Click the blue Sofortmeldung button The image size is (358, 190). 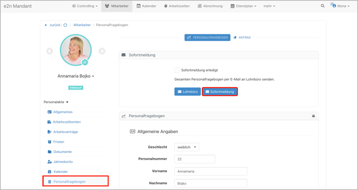(x=220, y=92)
